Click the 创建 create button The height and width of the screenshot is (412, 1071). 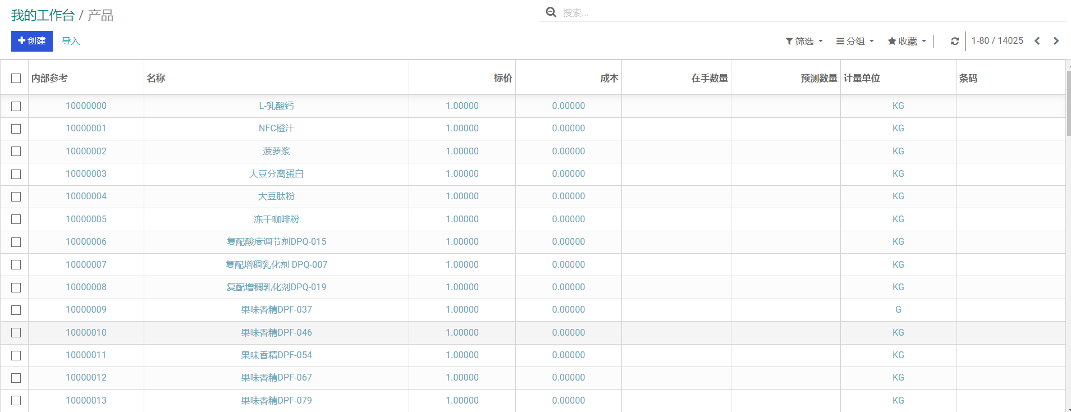[x=32, y=41]
